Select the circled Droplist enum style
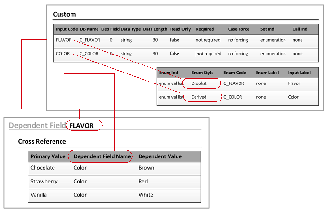329x211 pixels. (202, 83)
